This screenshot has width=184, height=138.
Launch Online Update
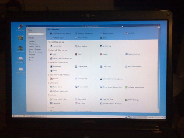click(82, 87)
